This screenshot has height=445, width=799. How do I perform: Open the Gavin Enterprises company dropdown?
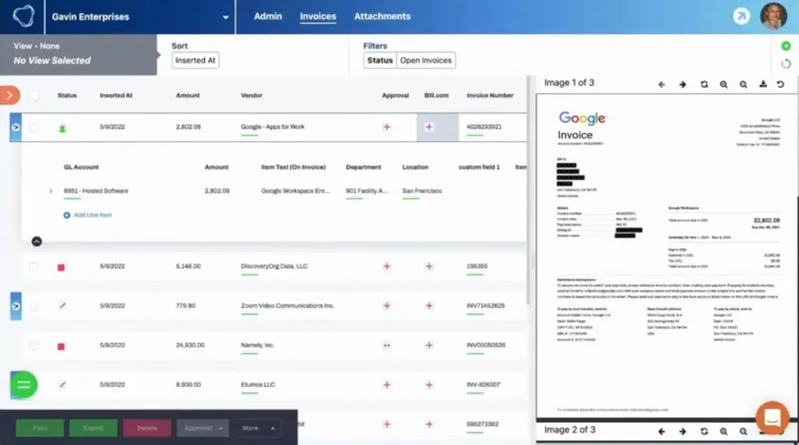225,16
